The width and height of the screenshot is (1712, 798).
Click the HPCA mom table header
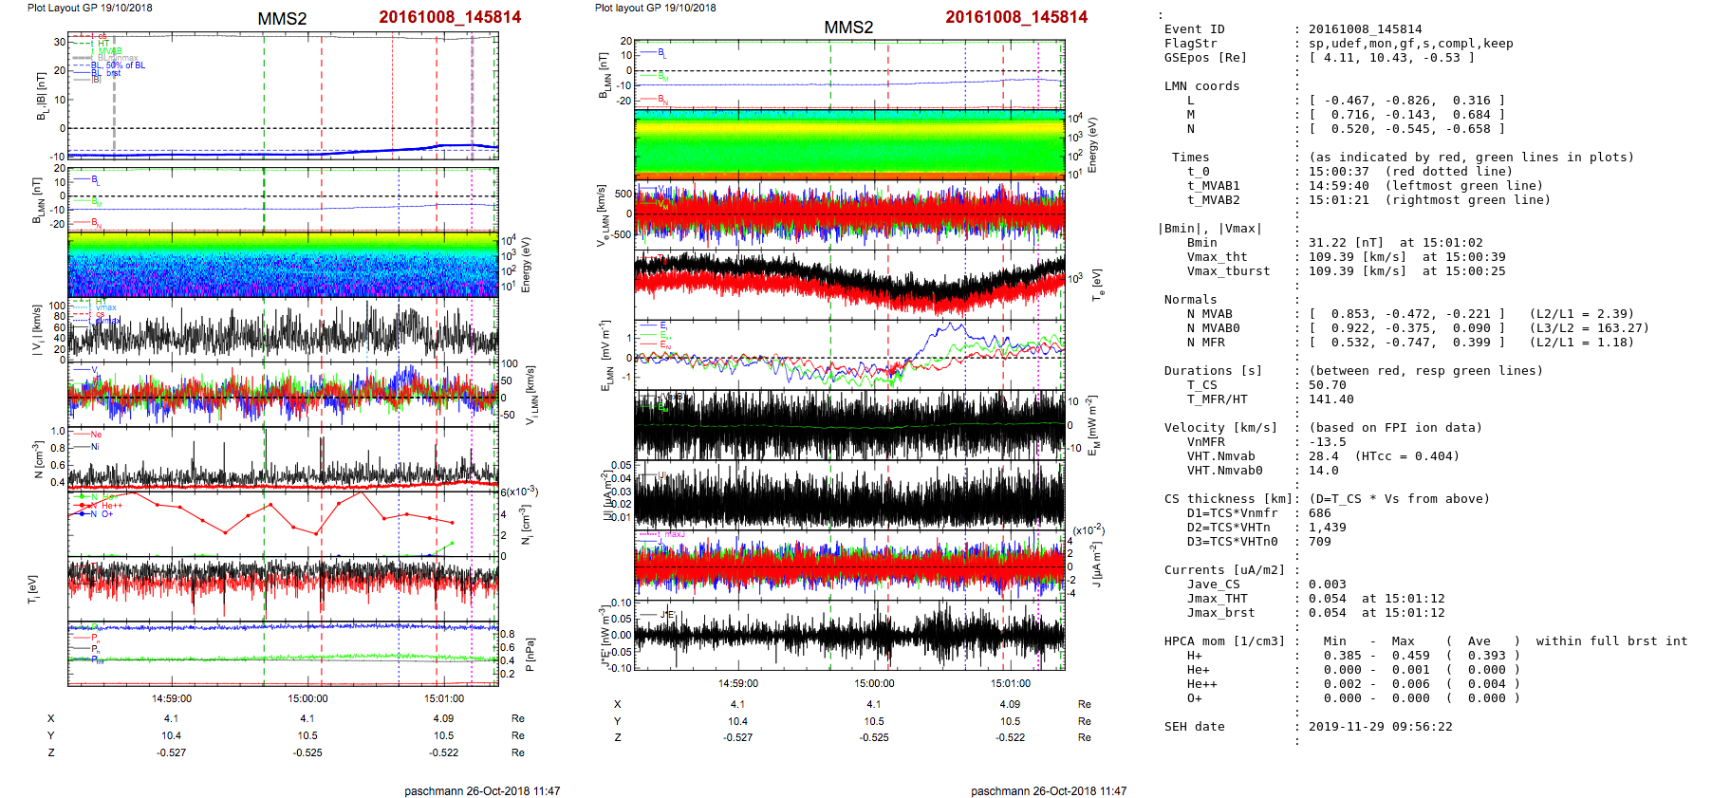[1224, 641]
